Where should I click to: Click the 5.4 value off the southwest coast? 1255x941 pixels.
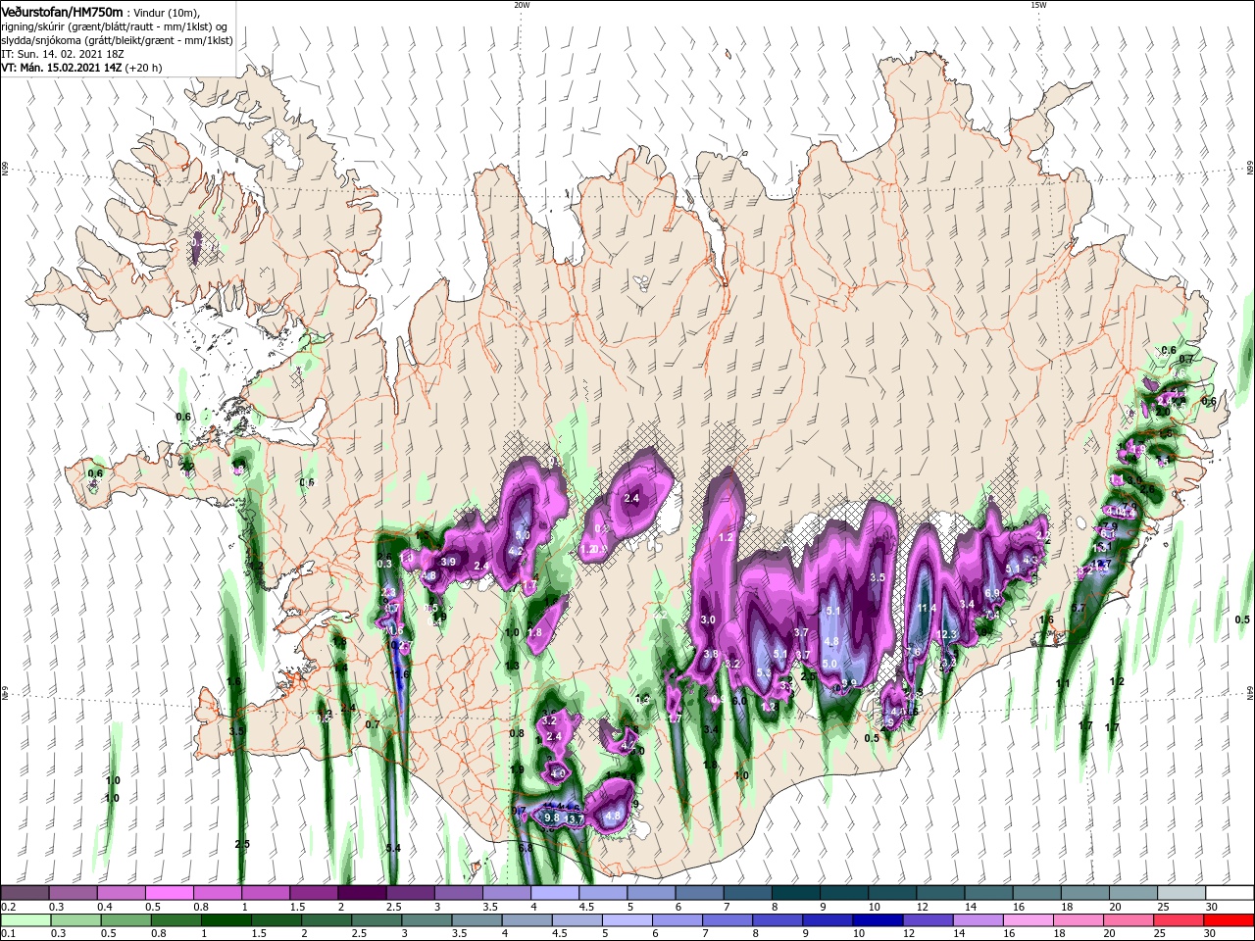[393, 848]
